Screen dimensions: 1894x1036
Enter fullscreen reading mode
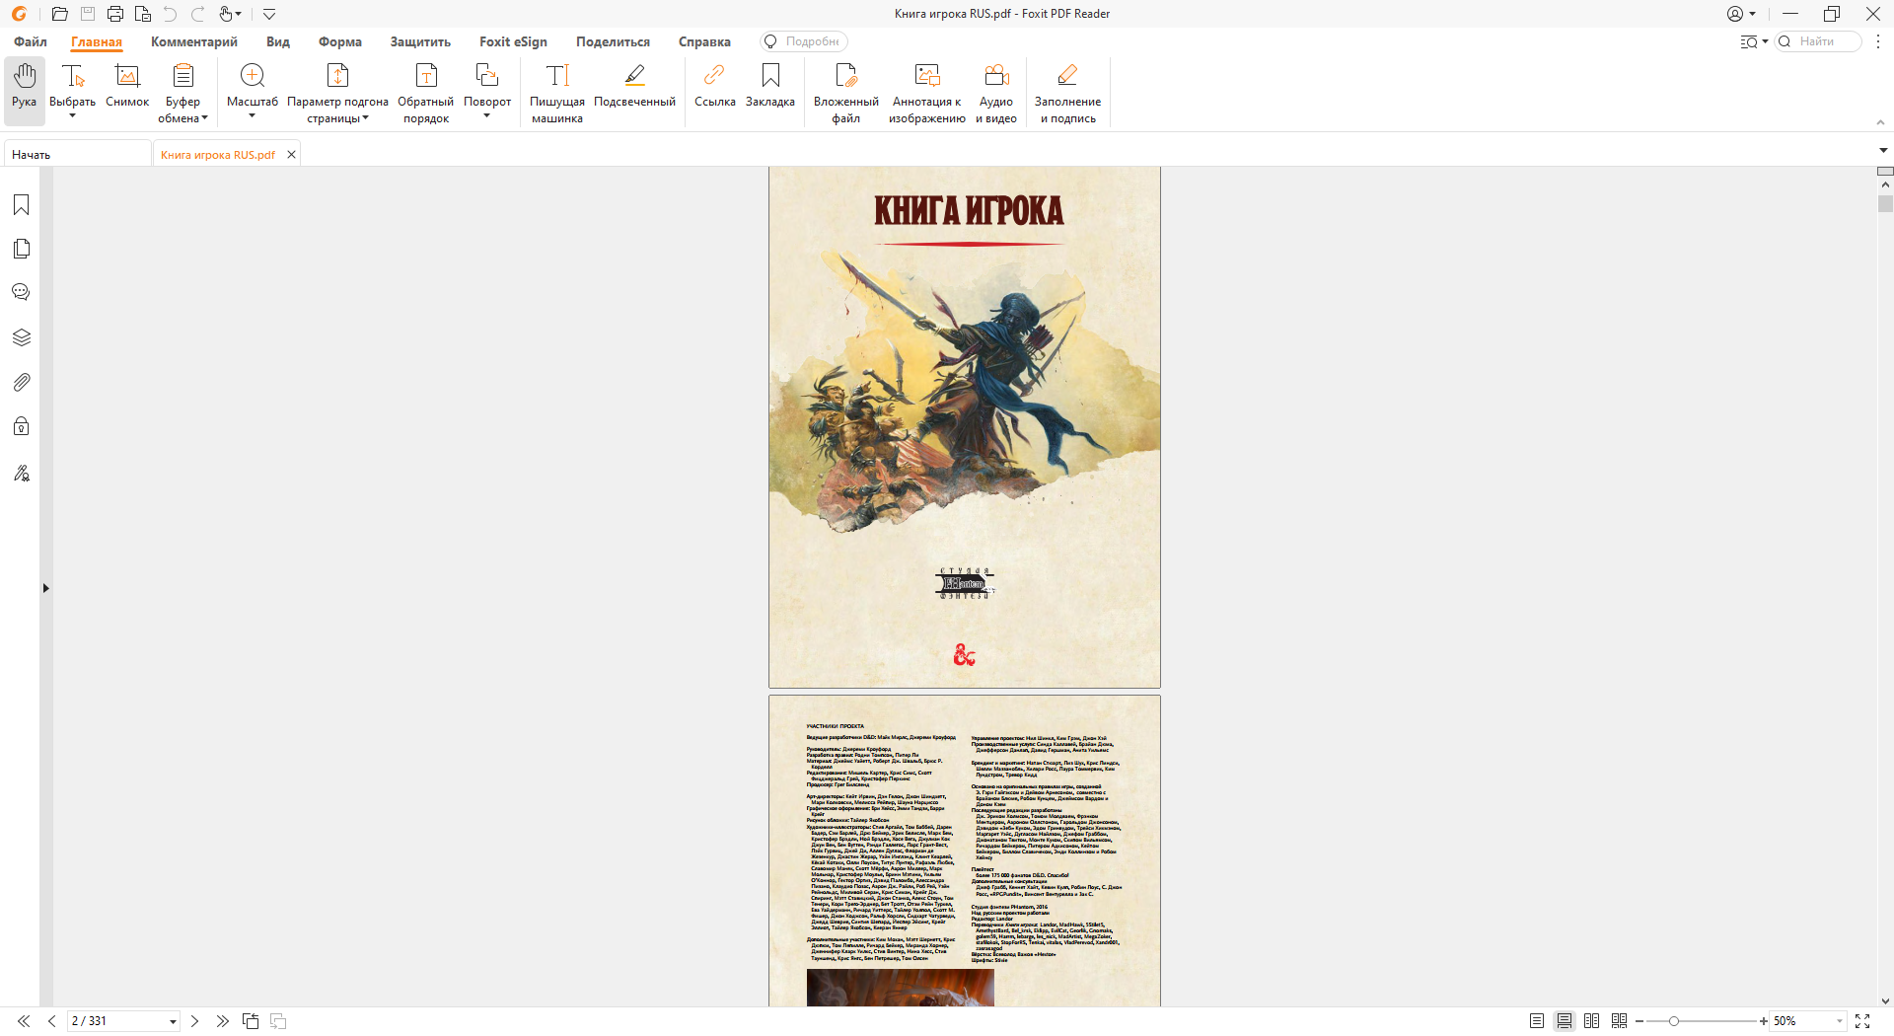1862,1021
